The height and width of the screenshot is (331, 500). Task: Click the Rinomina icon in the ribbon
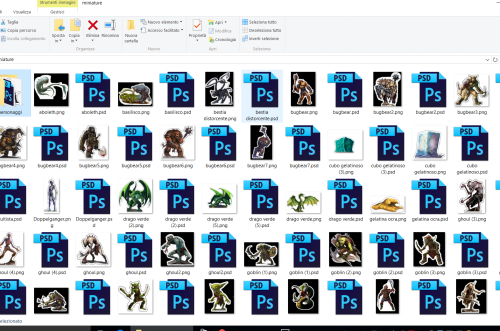pyautogui.click(x=110, y=25)
